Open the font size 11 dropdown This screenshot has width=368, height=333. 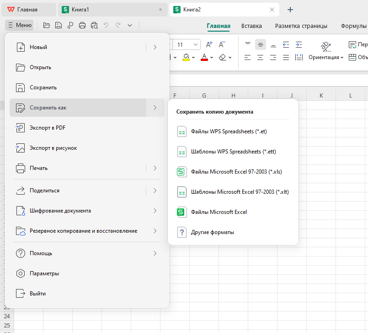tap(196, 44)
